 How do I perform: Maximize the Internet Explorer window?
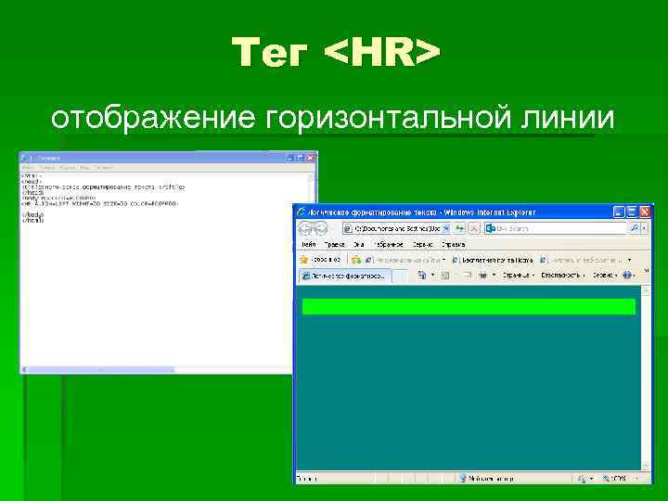tap(632, 212)
